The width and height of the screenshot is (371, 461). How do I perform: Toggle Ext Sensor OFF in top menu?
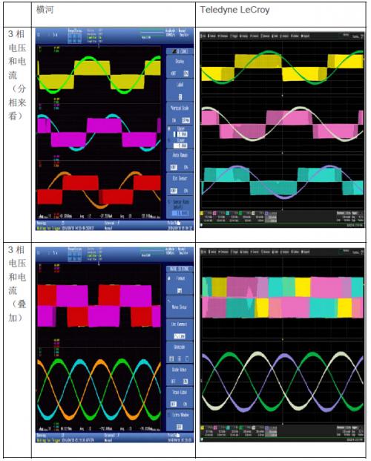coord(174,191)
